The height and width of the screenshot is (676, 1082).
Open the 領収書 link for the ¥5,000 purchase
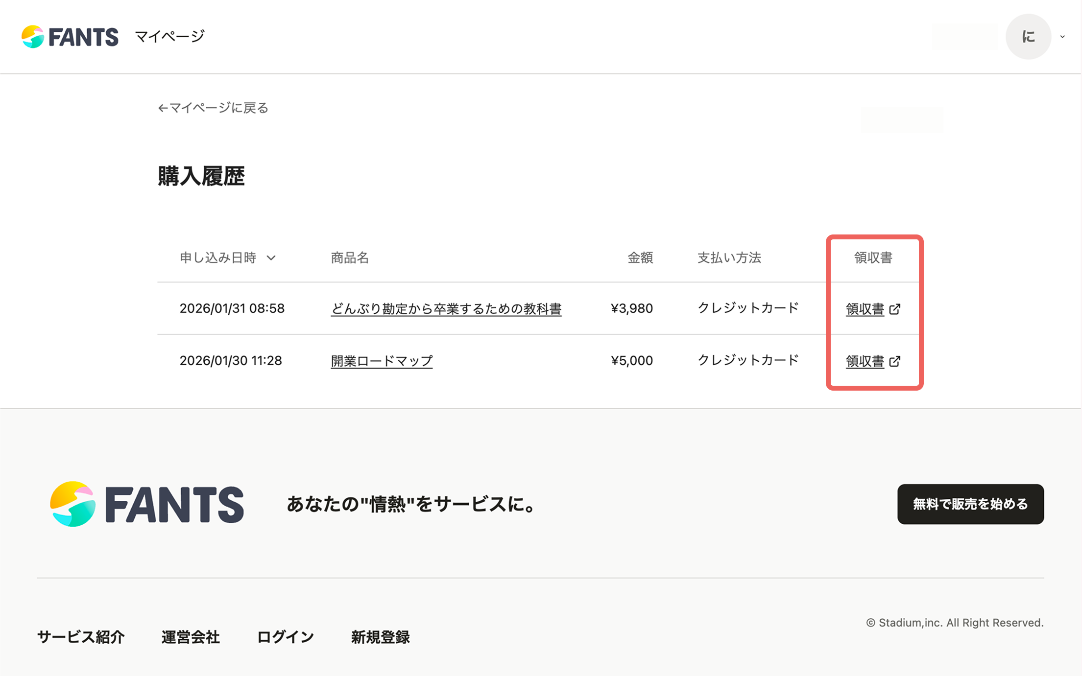tap(865, 361)
